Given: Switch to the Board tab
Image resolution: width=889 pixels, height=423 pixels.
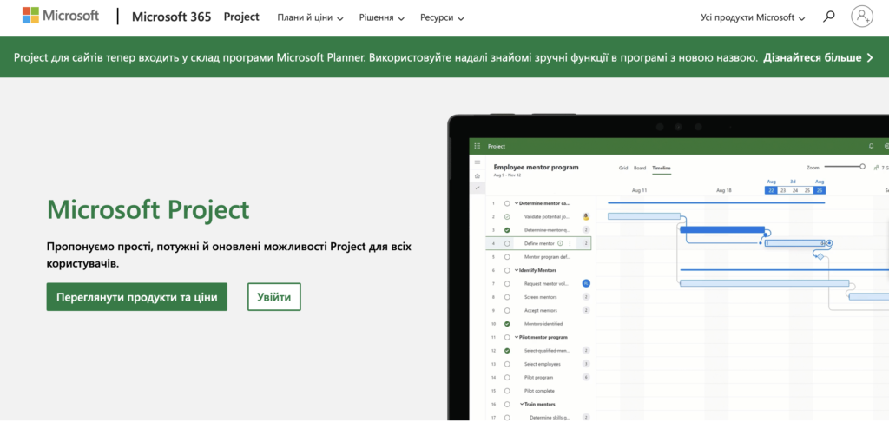Looking at the screenshot, I should (x=640, y=168).
